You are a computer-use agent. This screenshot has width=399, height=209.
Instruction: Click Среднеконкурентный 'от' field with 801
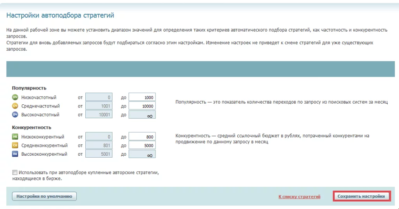click(99, 145)
